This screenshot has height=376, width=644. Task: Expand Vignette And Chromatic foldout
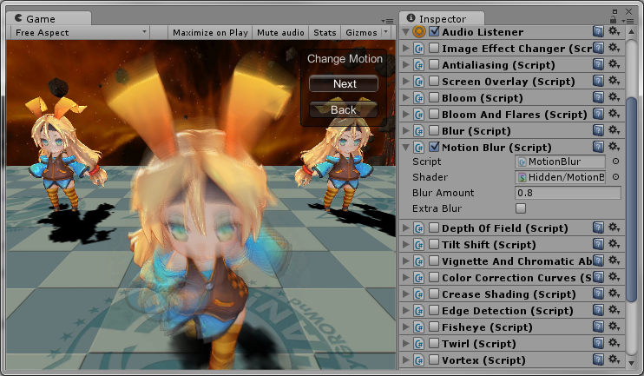click(x=406, y=261)
